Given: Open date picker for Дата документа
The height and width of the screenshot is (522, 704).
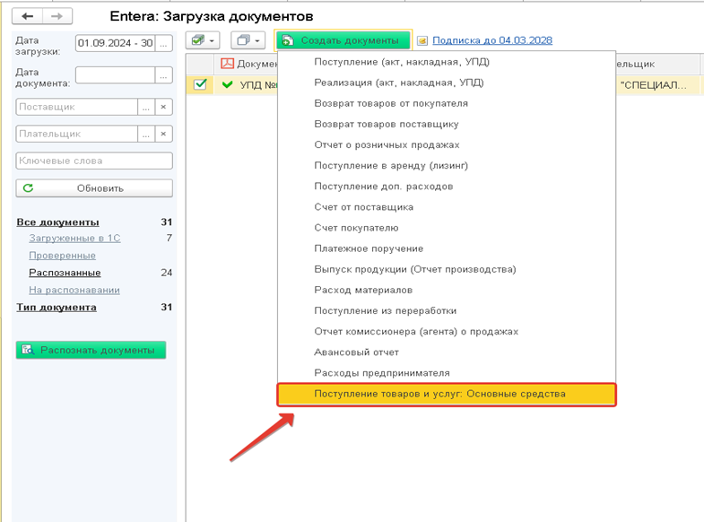Looking at the screenshot, I should (163, 75).
